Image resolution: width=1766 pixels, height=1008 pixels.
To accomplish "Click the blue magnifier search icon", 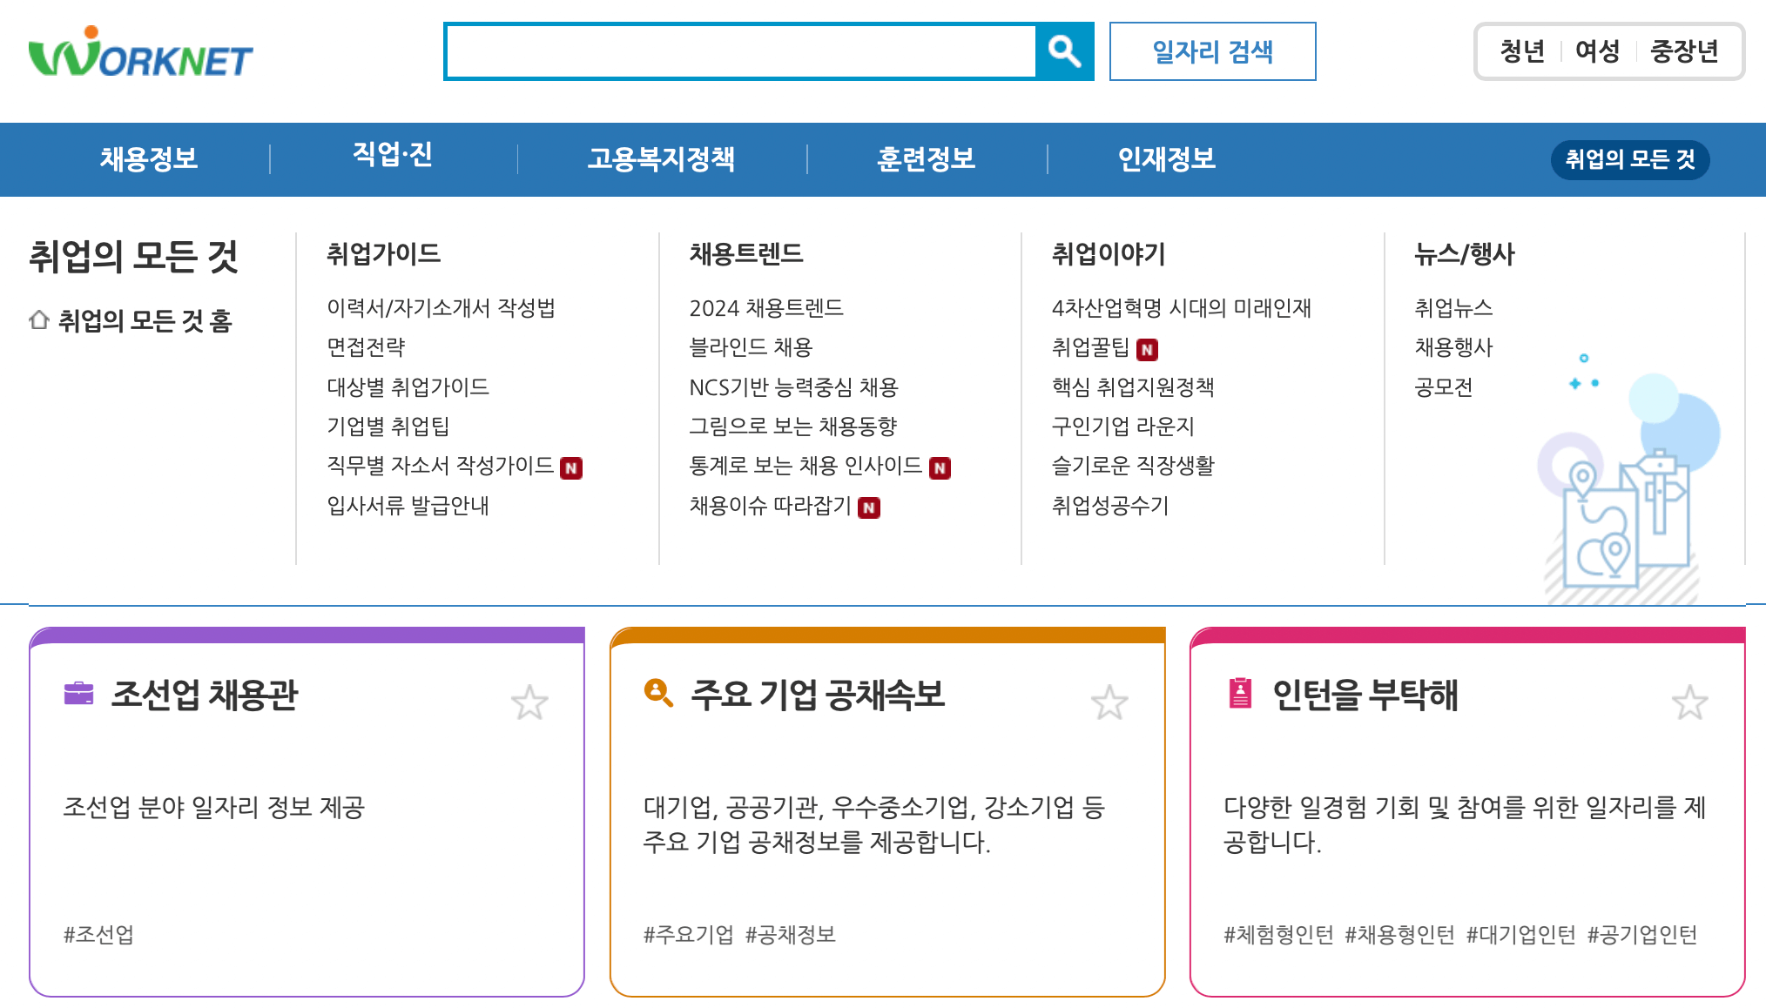I will tap(1064, 51).
